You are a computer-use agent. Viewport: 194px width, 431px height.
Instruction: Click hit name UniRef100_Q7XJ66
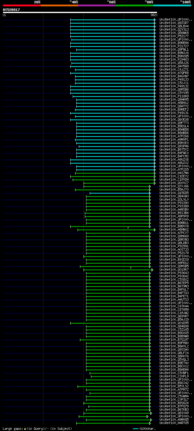point(174,186)
